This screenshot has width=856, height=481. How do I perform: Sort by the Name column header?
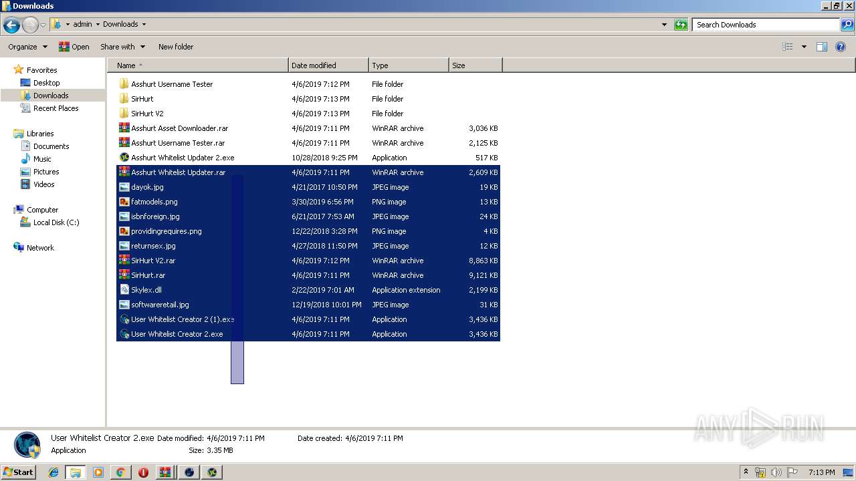point(198,65)
